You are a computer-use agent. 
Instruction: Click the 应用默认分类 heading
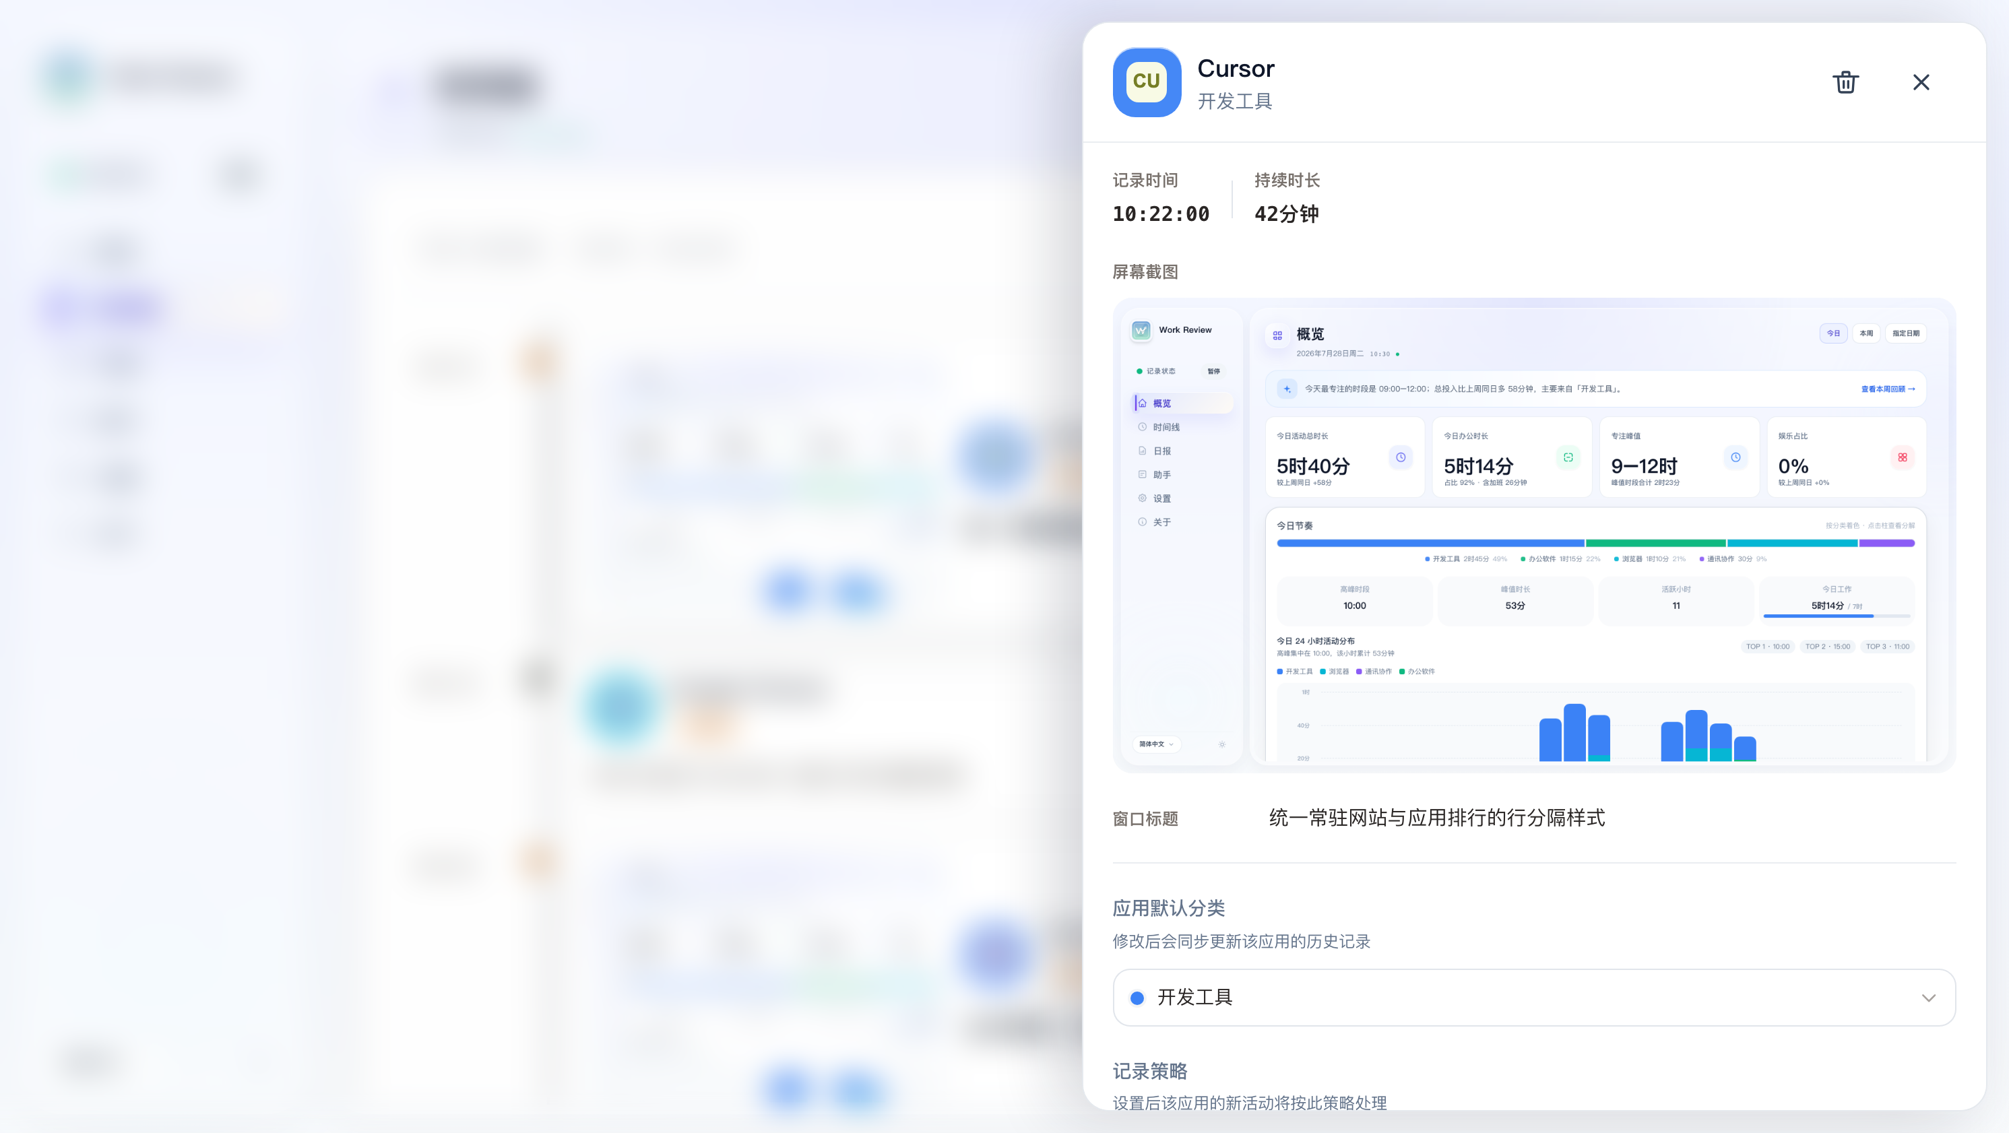coord(1168,909)
